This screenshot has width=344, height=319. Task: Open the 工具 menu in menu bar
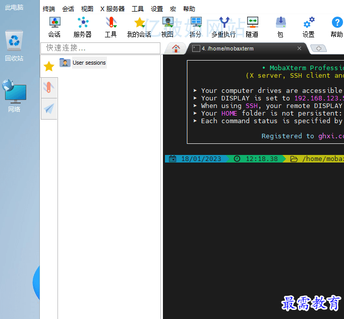point(138,9)
